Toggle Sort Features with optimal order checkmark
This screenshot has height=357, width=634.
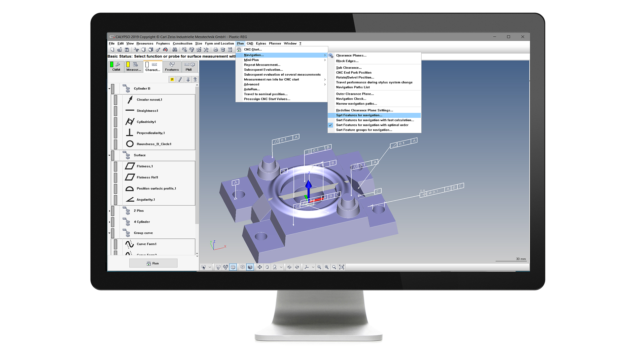[330, 125]
